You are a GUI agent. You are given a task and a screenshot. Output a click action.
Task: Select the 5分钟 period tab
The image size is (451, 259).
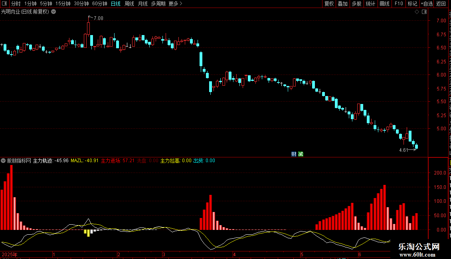46,4
